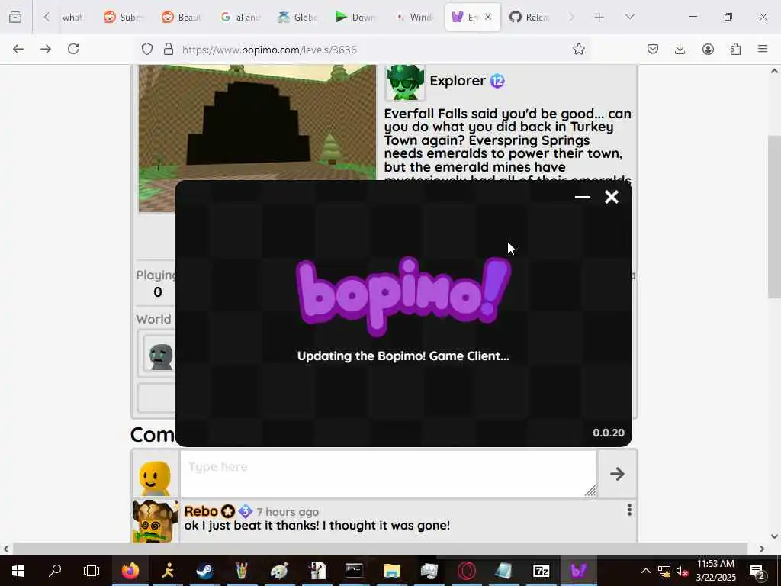Open Rebo comment options menu
This screenshot has width=781, height=586.
click(x=629, y=510)
